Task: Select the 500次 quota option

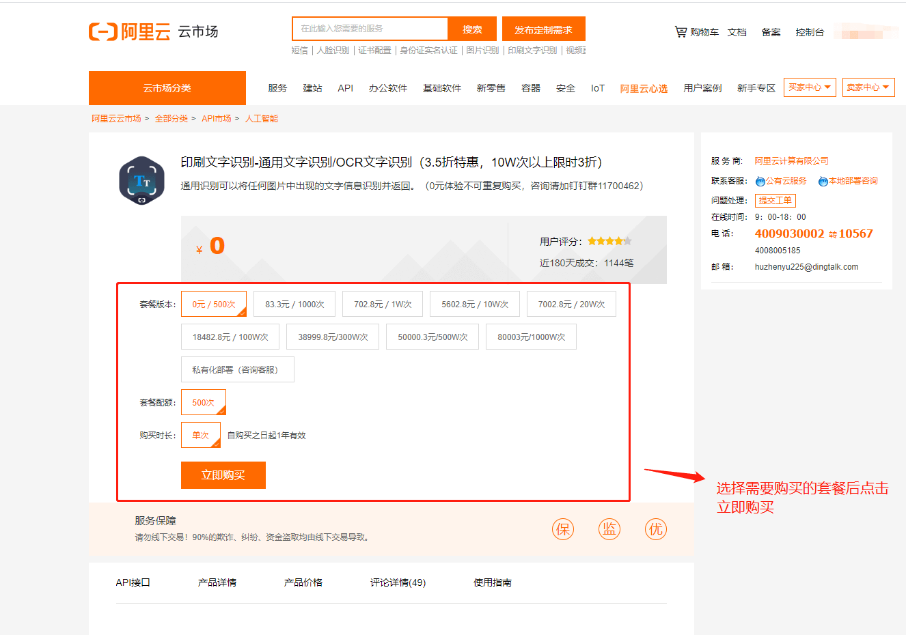Action: click(204, 402)
